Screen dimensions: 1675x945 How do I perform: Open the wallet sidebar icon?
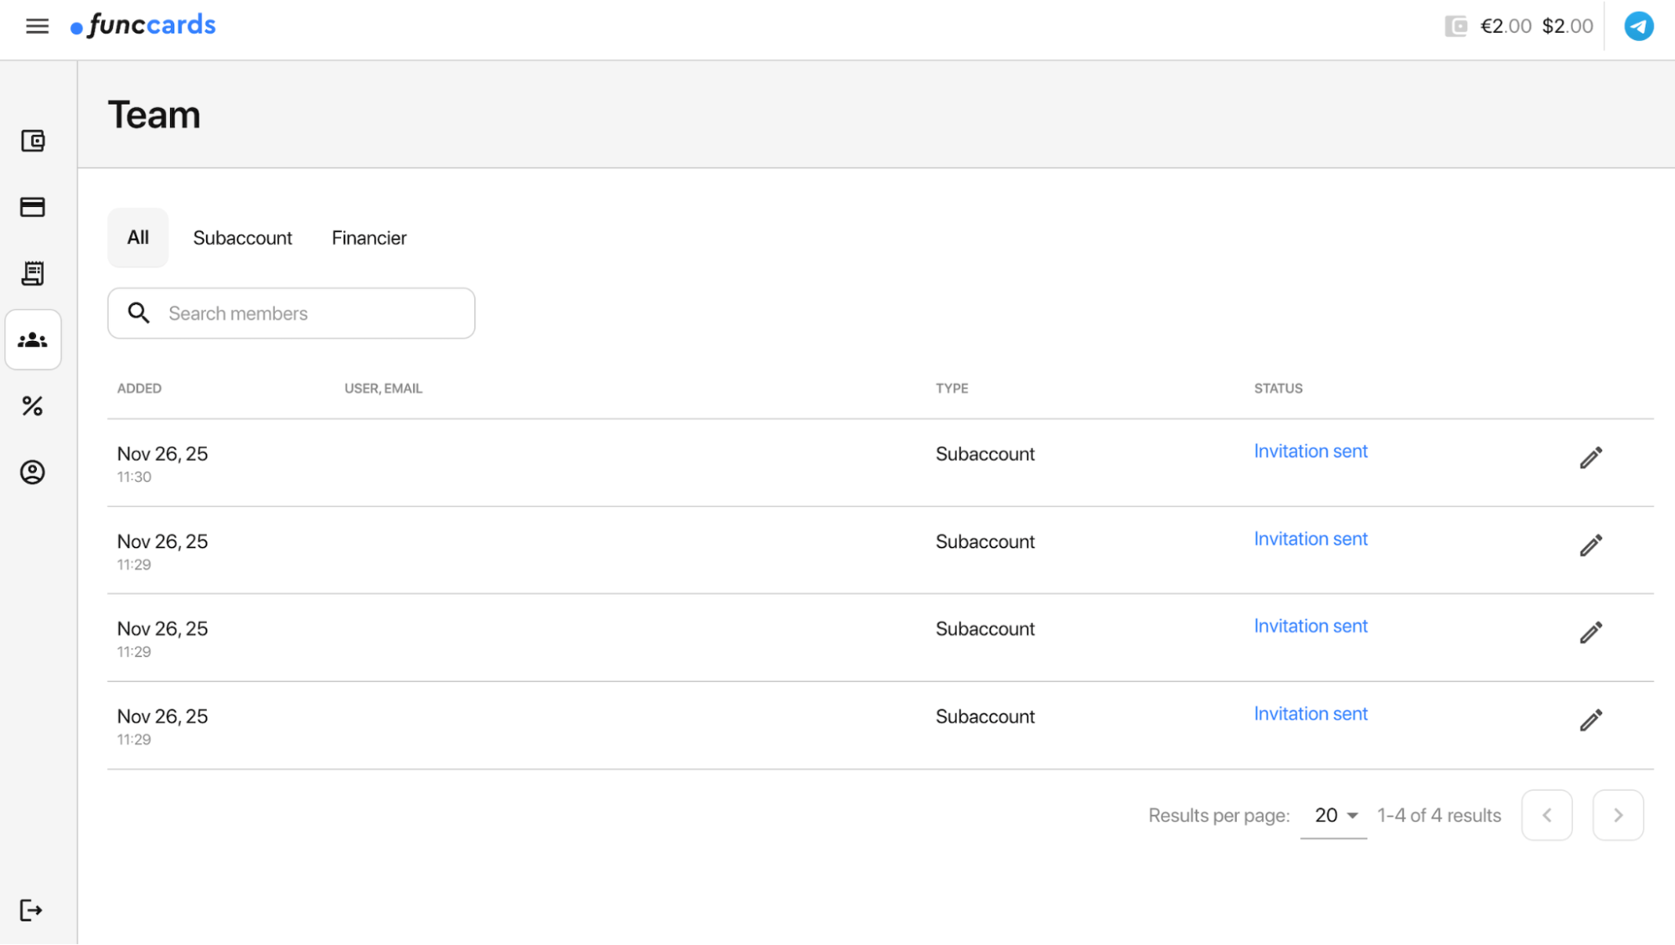(x=33, y=141)
